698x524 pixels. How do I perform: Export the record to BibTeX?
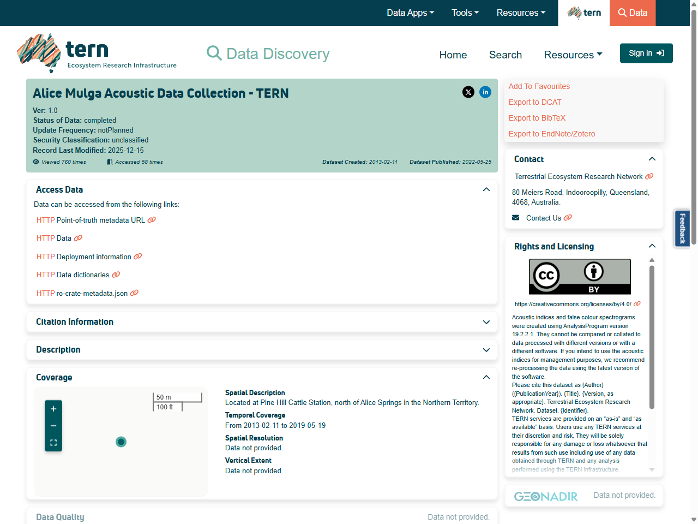[537, 118]
